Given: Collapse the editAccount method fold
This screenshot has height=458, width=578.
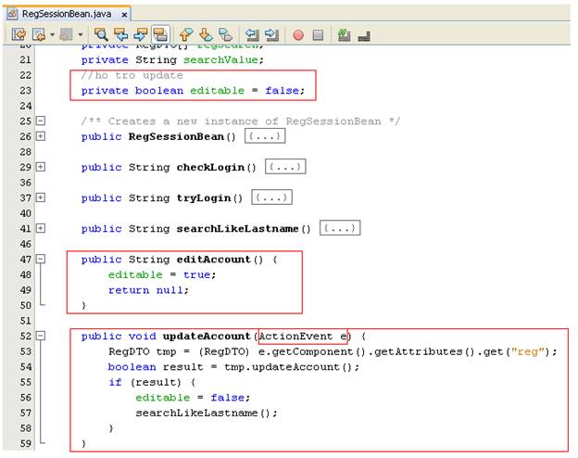Looking at the screenshot, I should (x=41, y=259).
